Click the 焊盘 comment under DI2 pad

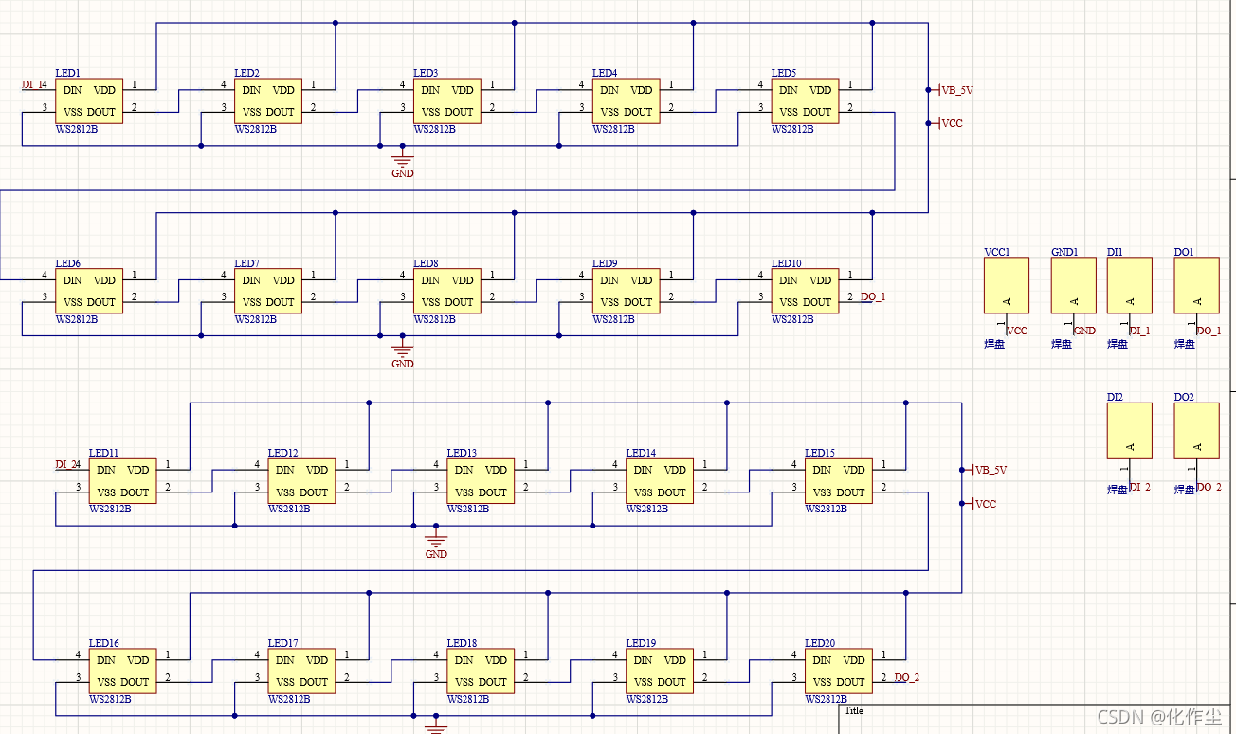1118,491
